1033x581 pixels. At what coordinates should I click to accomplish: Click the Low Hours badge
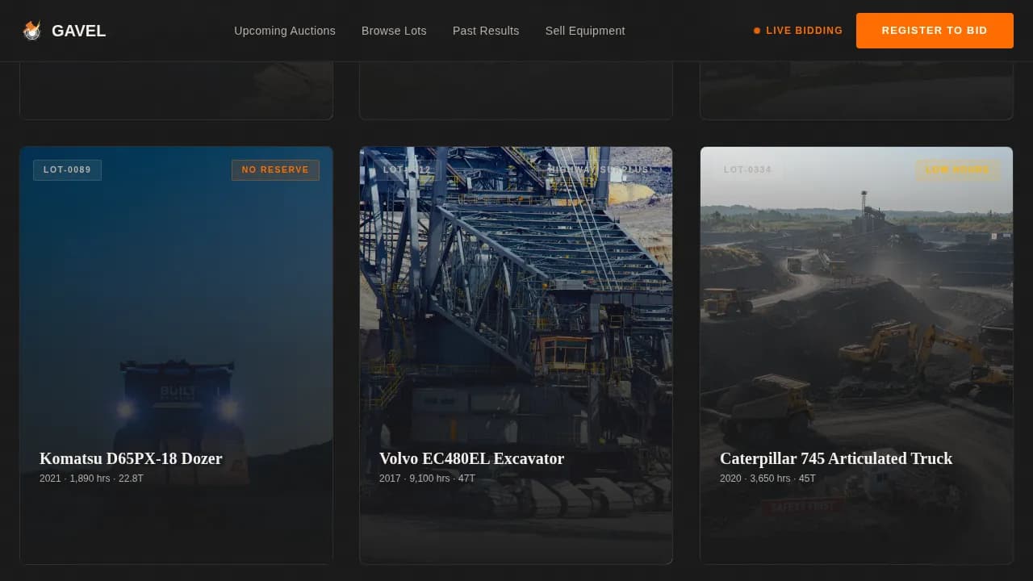point(957,170)
